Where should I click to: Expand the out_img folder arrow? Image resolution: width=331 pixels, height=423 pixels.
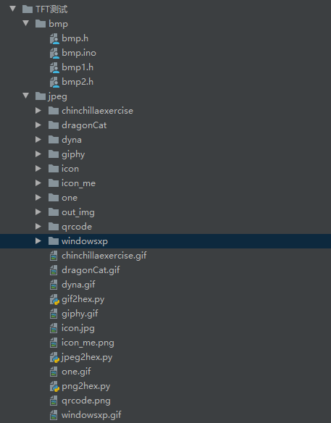(x=38, y=212)
